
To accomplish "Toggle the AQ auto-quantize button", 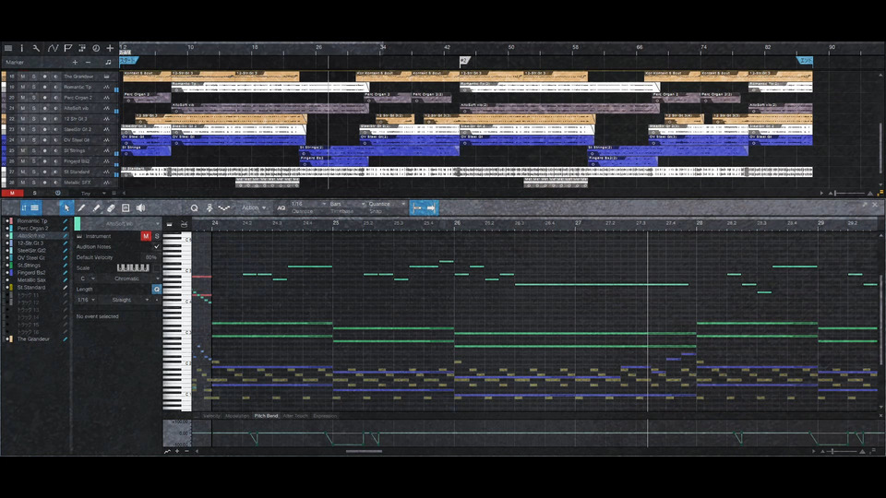I will pyautogui.click(x=281, y=207).
